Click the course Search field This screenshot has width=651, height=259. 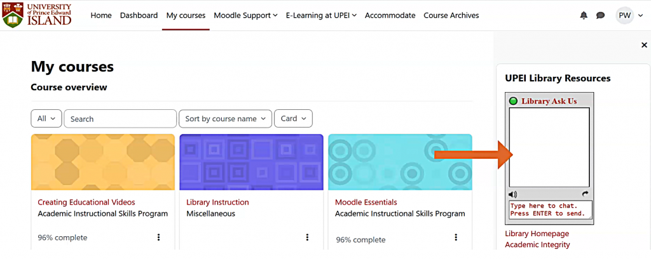click(120, 119)
